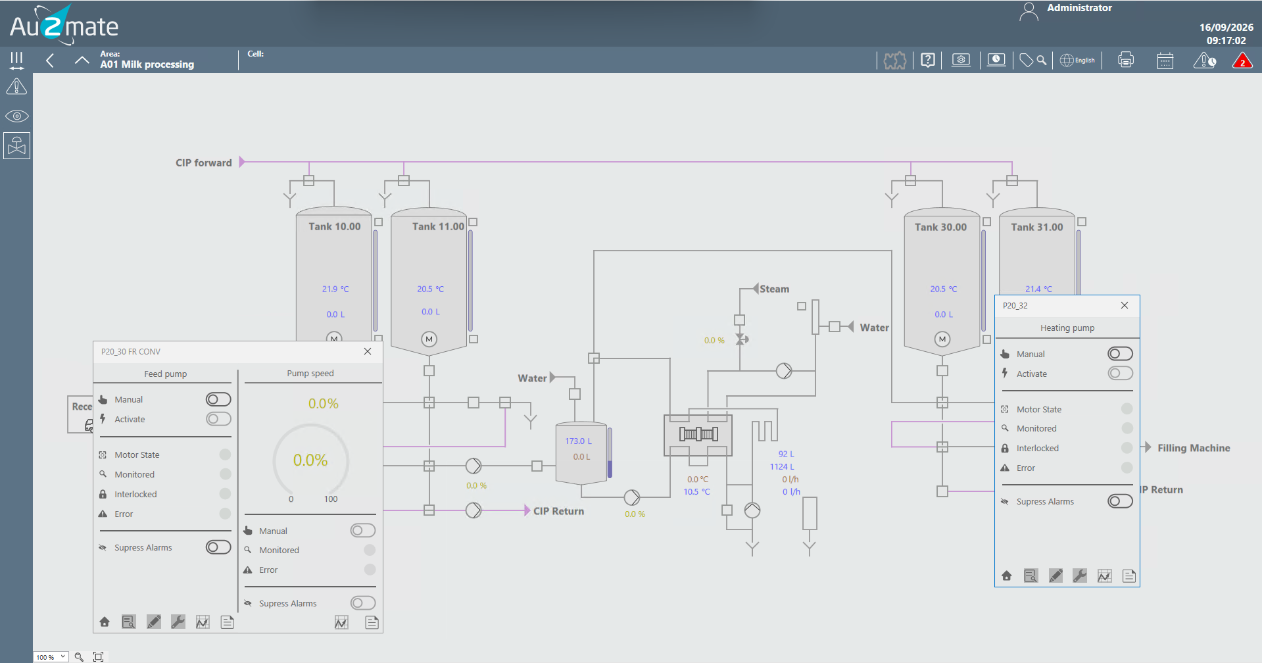Select Tank 30.00 motor symbol

(x=942, y=339)
